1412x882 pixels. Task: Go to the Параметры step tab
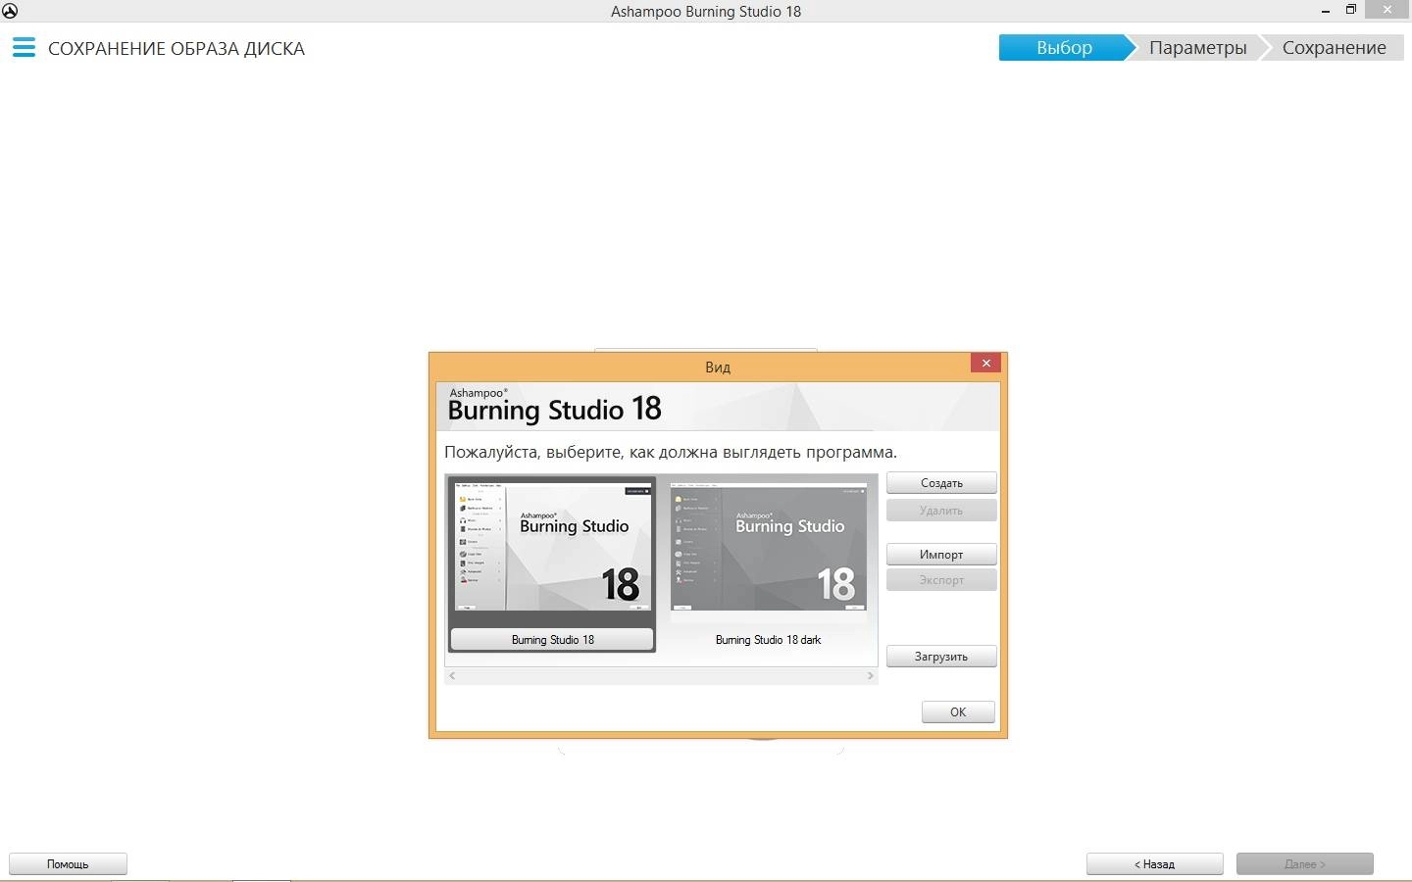(x=1197, y=47)
